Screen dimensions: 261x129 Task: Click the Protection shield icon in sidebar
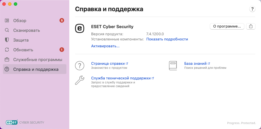point(7,40)
